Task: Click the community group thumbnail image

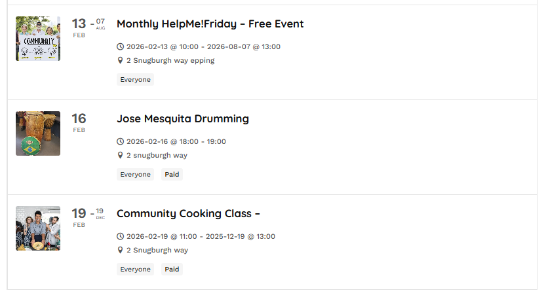Action: [x=38, y=39]
